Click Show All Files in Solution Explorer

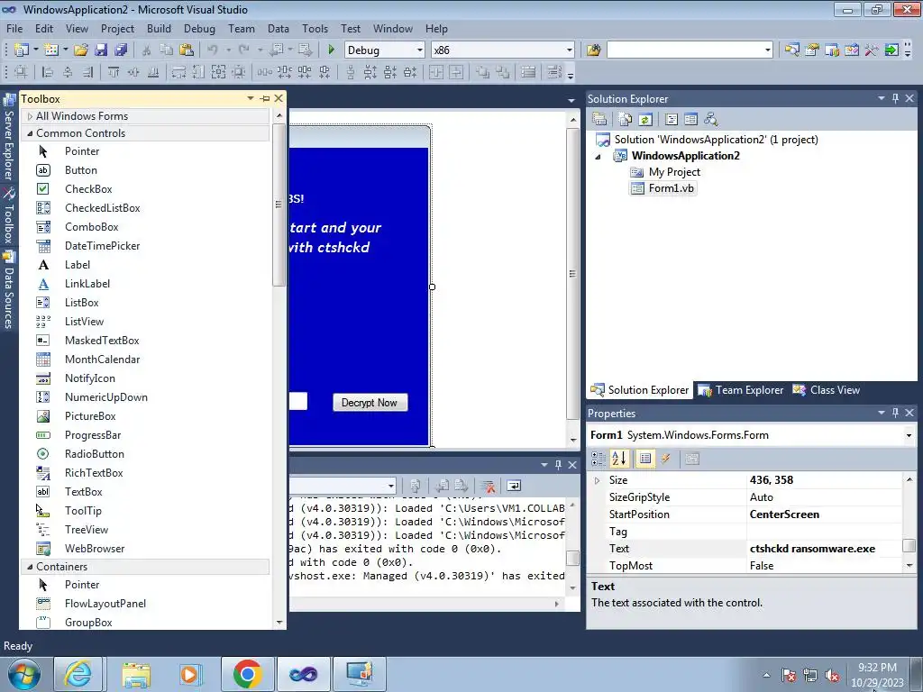626,120
